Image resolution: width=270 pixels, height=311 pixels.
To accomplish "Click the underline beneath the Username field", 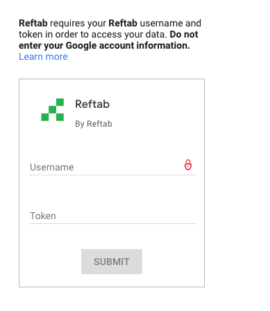I will point(113,175).
